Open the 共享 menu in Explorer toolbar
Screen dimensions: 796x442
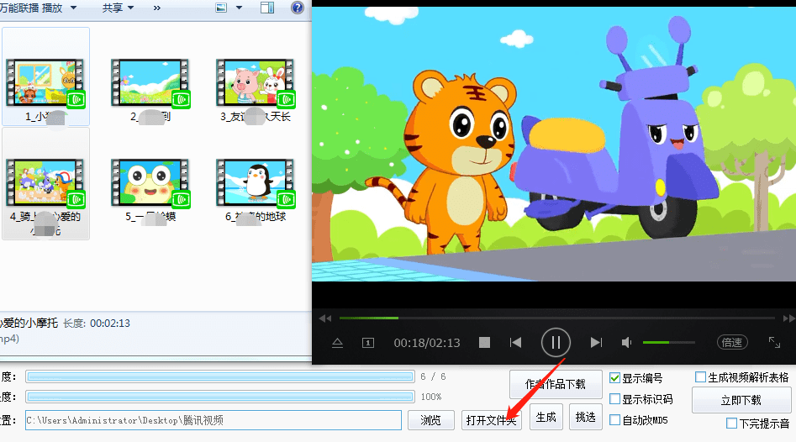click(118, 8)
